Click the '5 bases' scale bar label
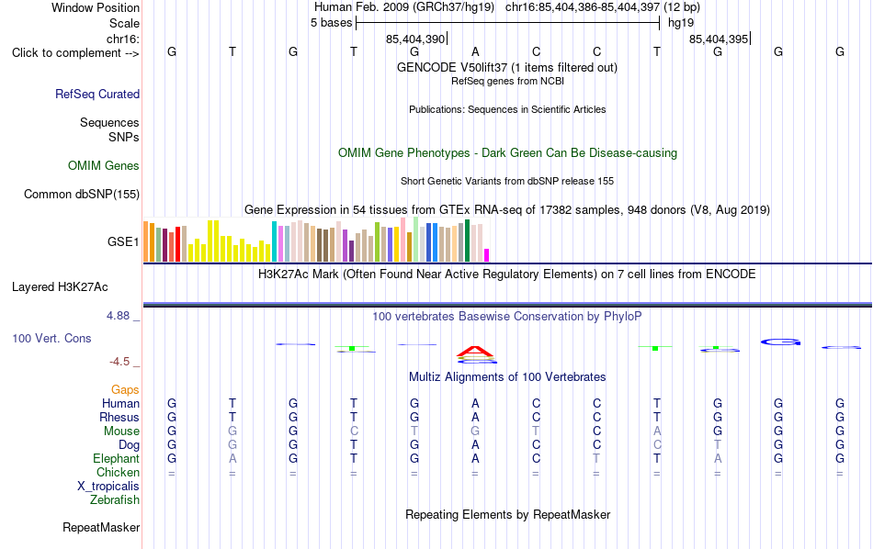 coord(331,23)
